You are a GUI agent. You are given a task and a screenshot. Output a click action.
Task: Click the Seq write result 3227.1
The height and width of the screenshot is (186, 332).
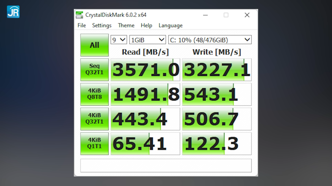point(217,70)
